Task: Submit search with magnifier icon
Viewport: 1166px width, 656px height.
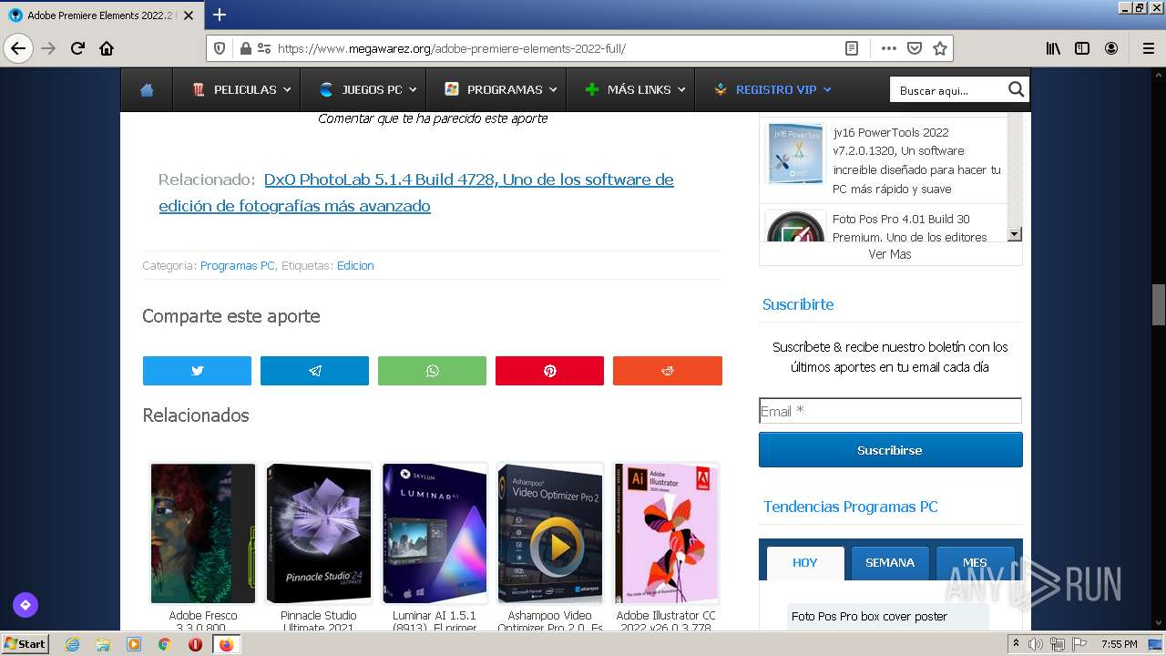Action: point(1016,89)
